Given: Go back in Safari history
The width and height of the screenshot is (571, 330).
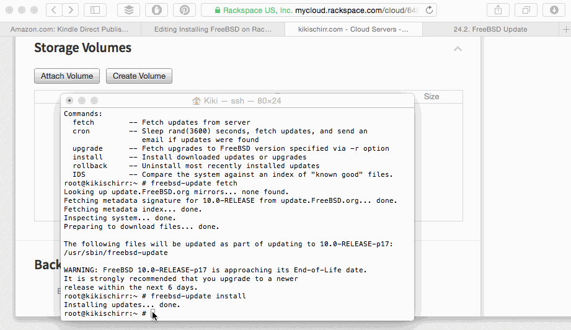Looking at the screenshot, I should pos(54,10).
